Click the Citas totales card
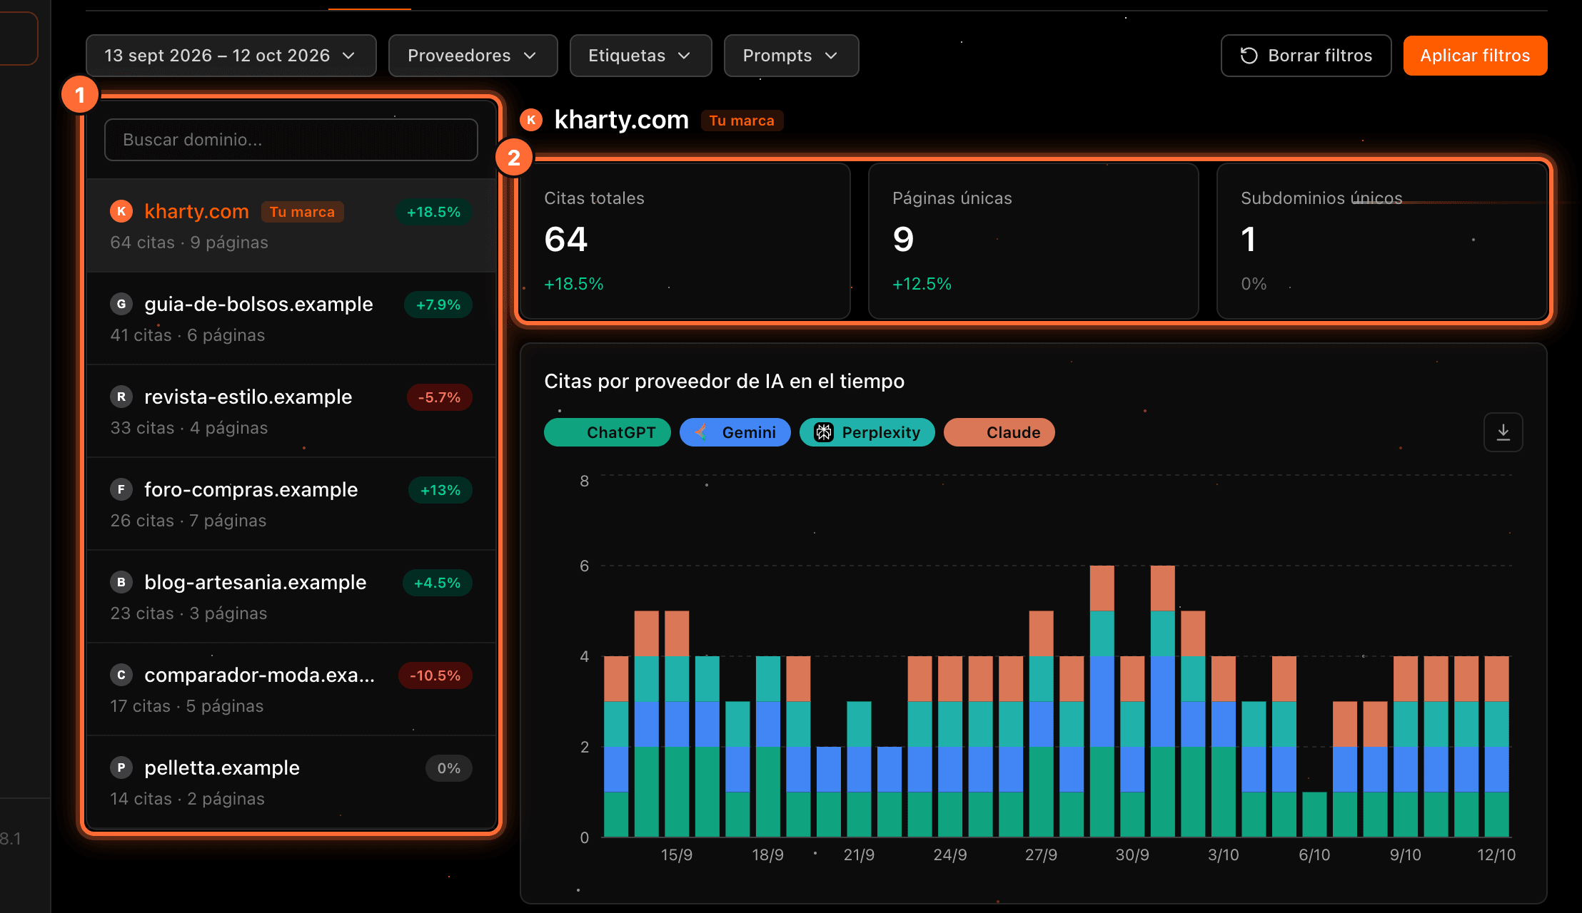Image resolution: width=1582 pixels, height=913 pixels. (x=685, y=241)
